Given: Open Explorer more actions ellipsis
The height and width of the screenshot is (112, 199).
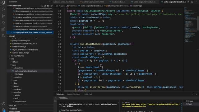Looking at the screenshot, I should (x=50, y=2).
